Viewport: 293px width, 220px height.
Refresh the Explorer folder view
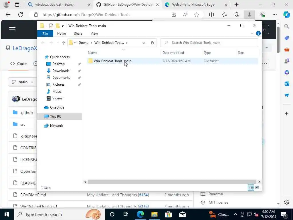click(x=152, y=43)
